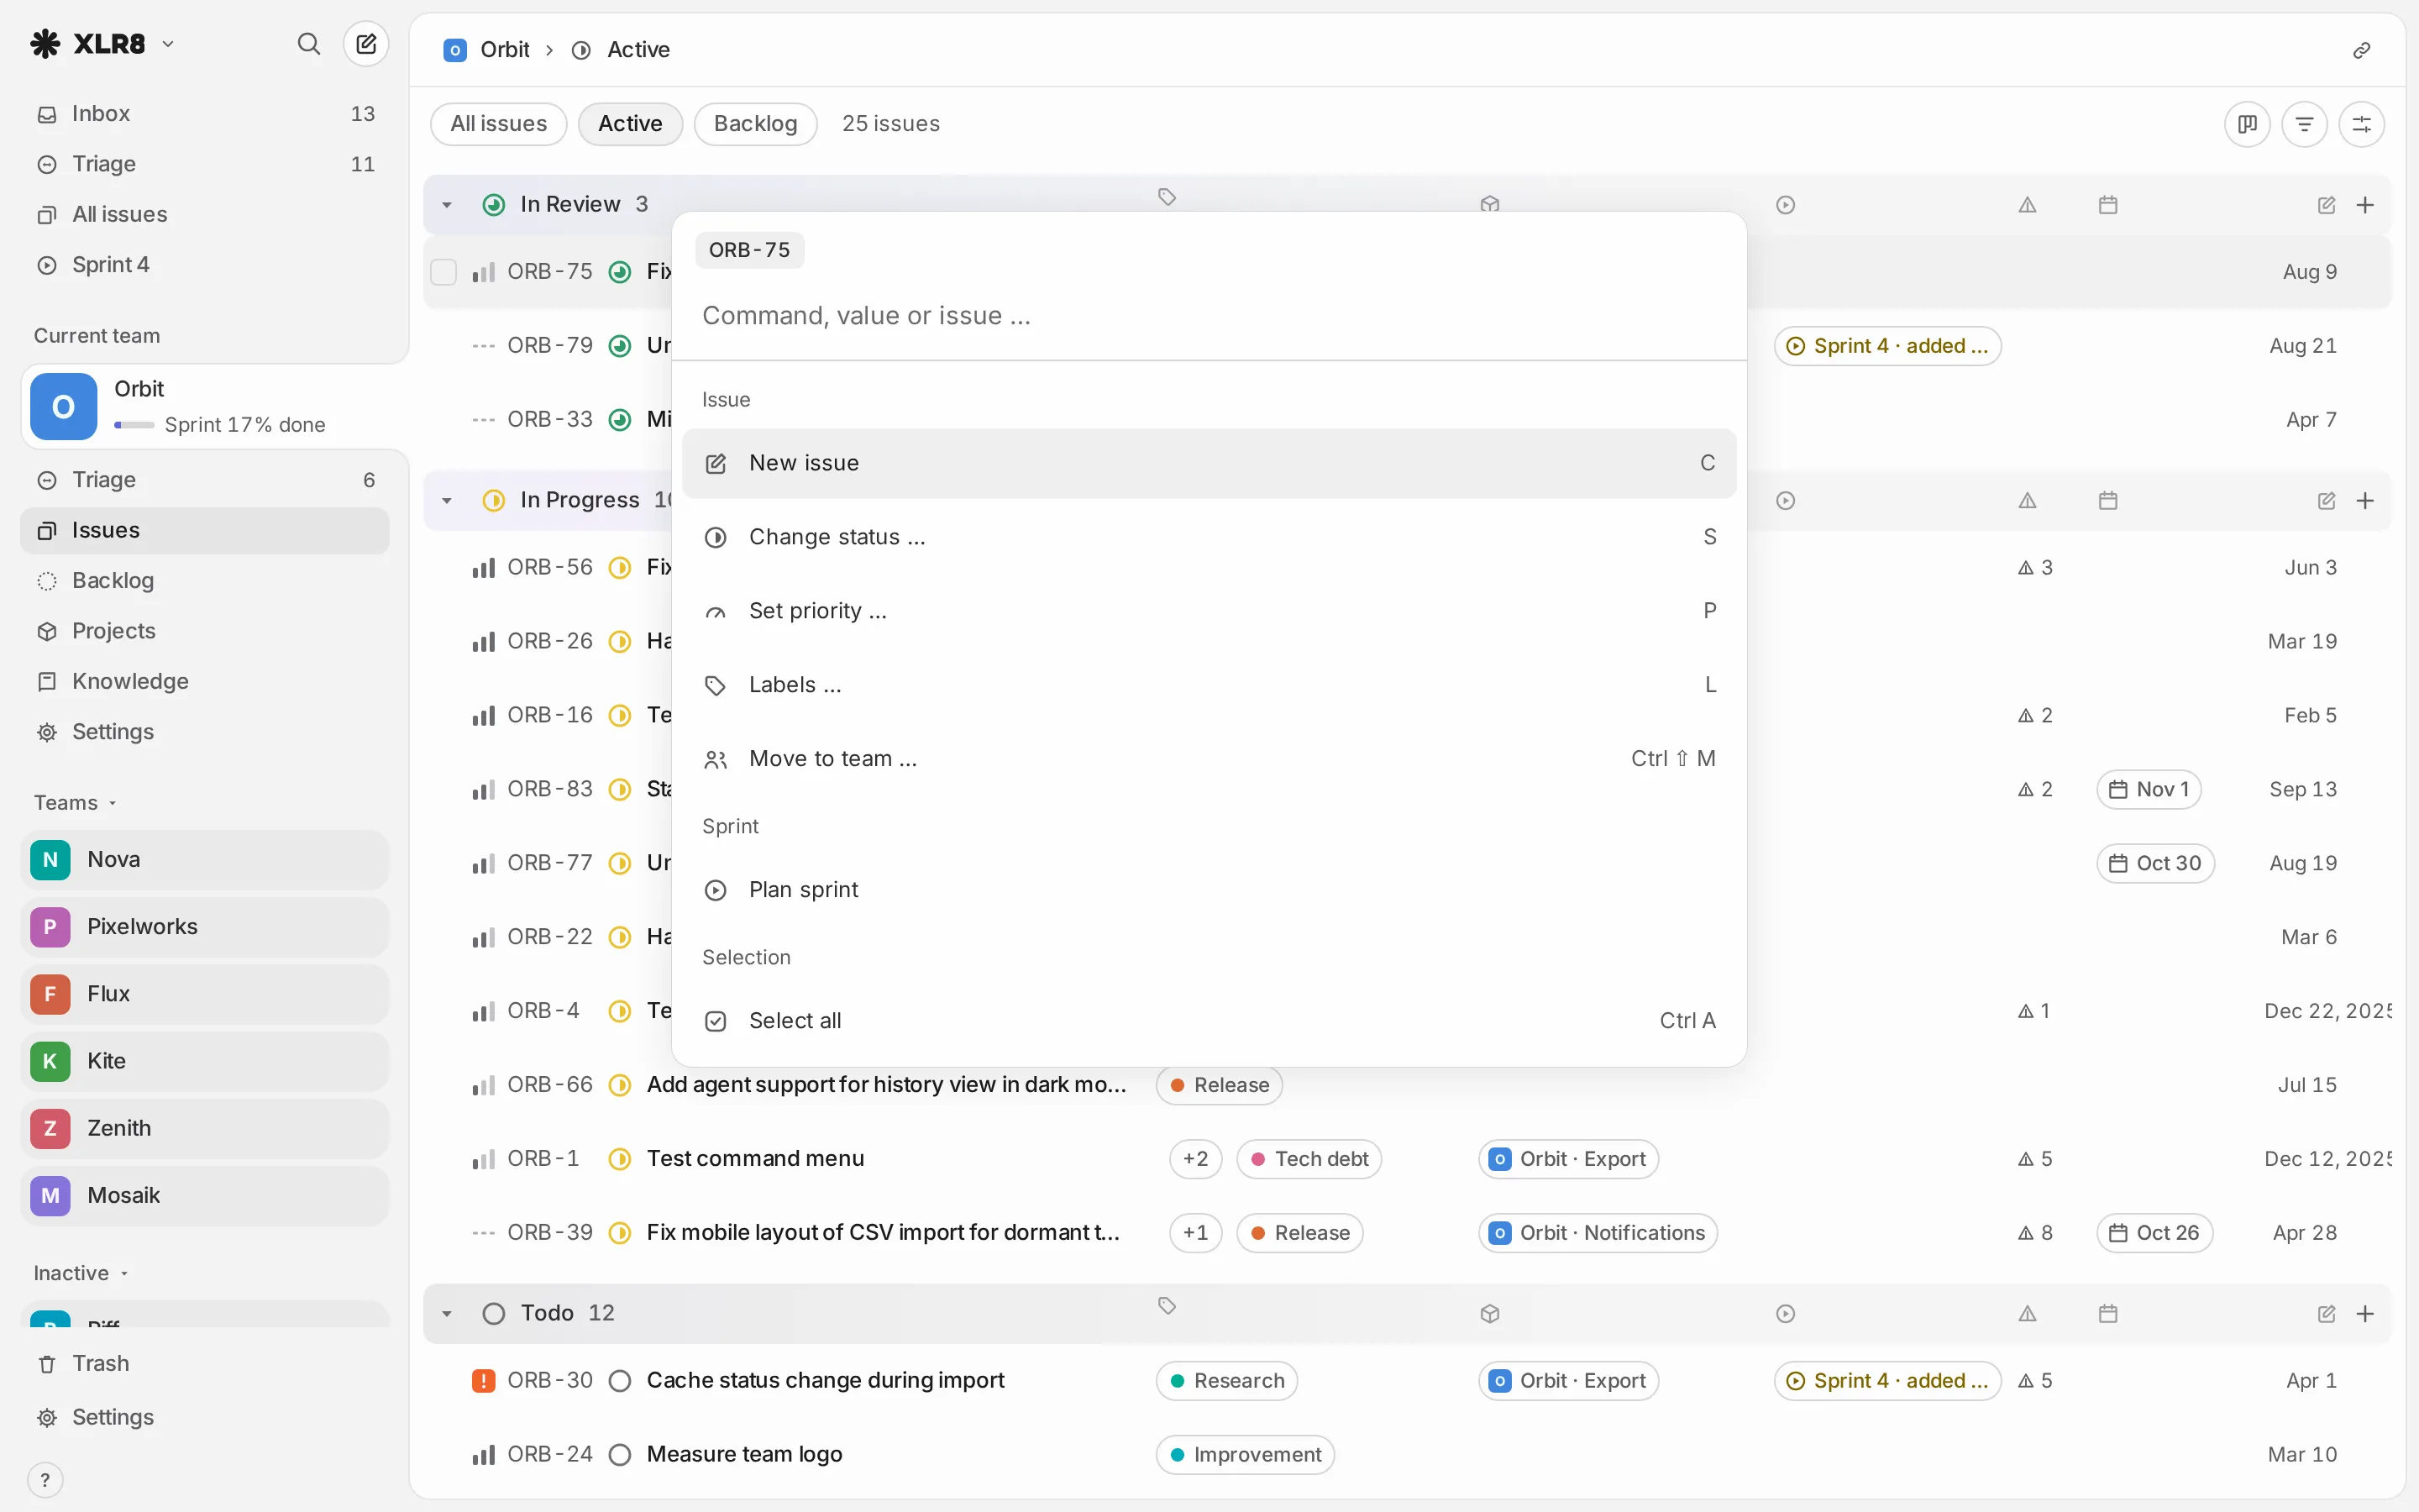Click the Oct 26 due date chip
The width and height of the screenshot is (2419, 1512).
(2154, 1233)
